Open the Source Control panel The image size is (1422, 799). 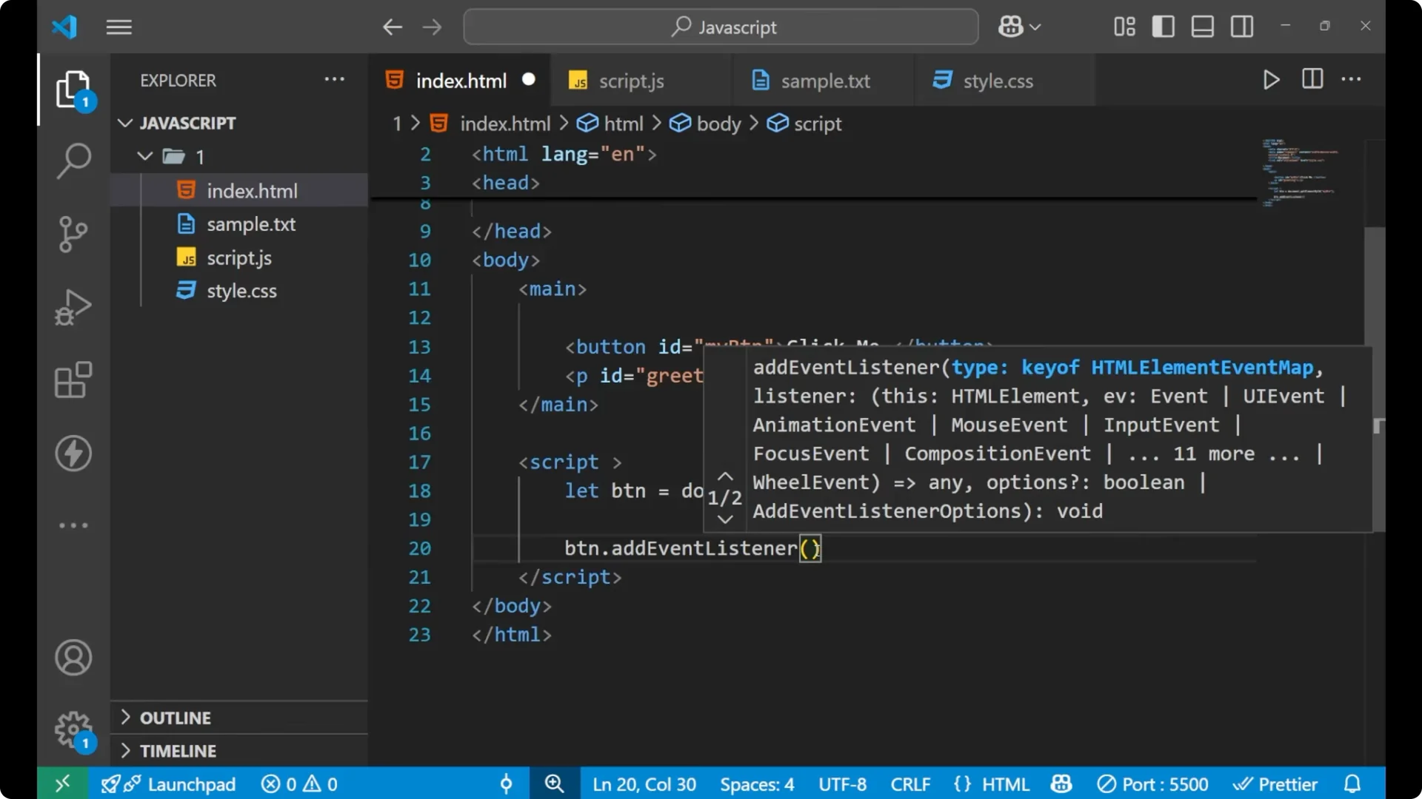(73, 234)
